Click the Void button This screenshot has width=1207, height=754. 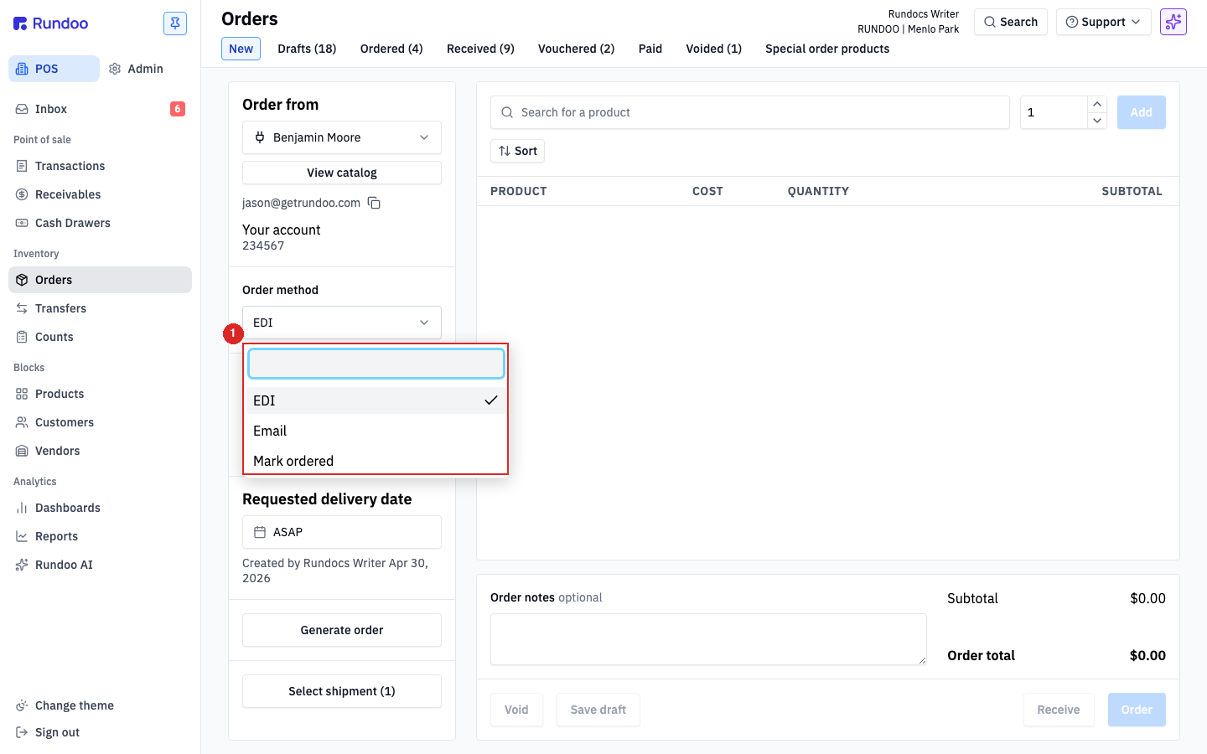[x=516, y=710]
